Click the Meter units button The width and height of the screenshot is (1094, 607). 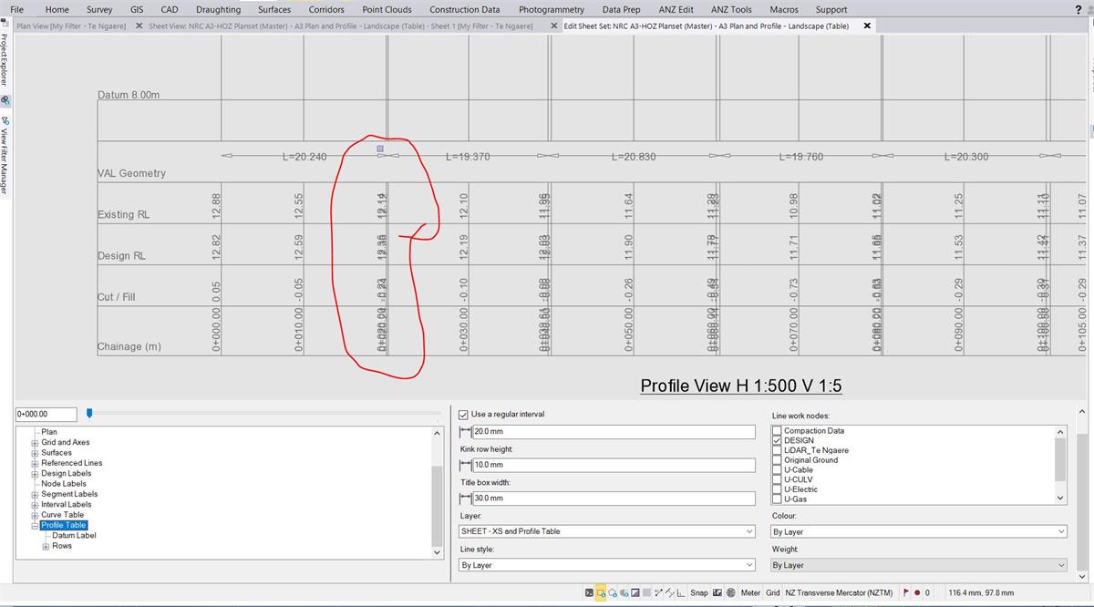[750, 592]
